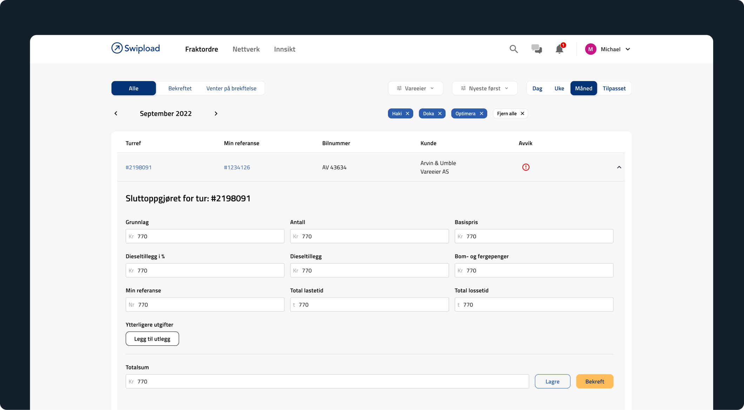The image size is (744, 410).
Task: Click the Michael avatar circle
Action: (x=590, y=49)
